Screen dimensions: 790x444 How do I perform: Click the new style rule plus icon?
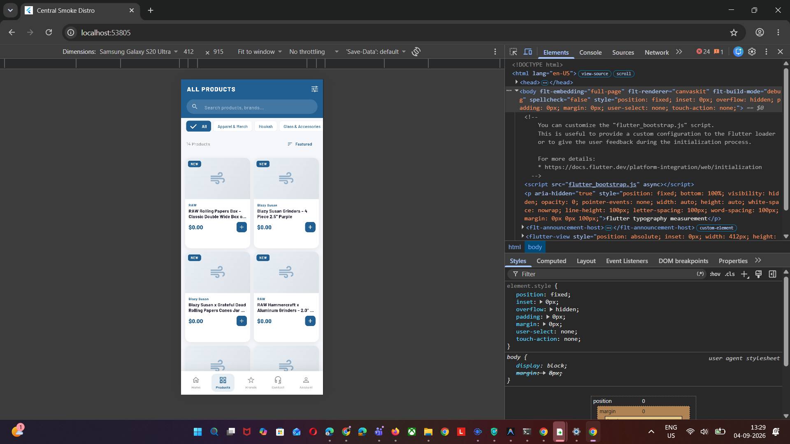pyautogui.click(x=744, y=274)
